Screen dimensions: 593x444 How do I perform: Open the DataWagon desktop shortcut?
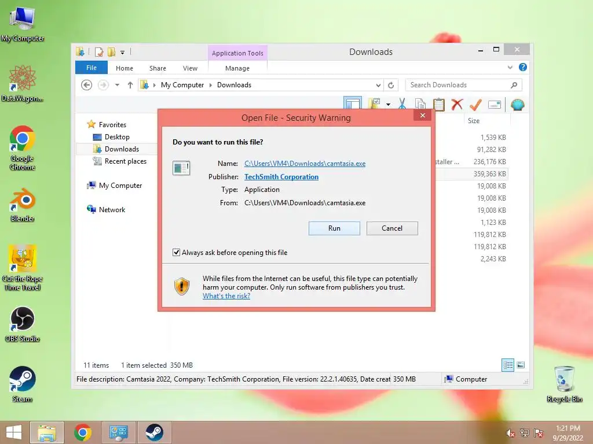(23, 83)
